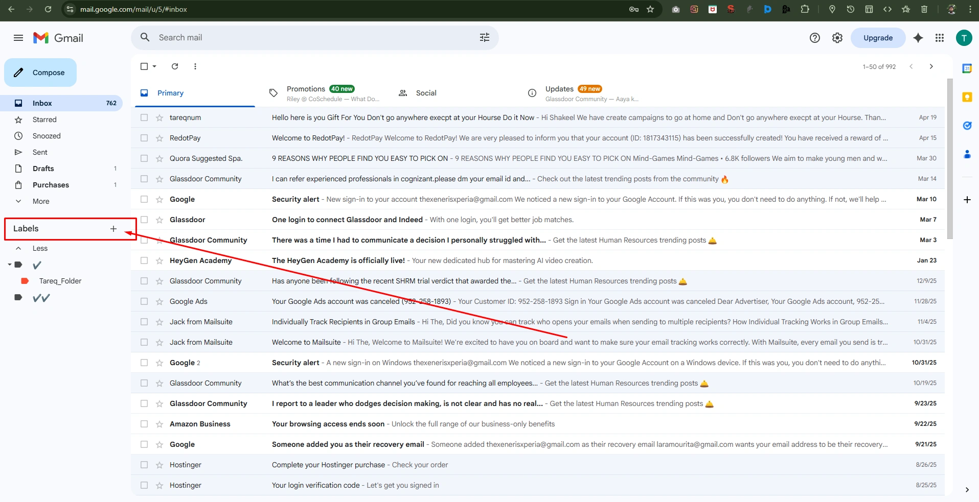The width and height of the screenshot is (979, 502).
Task: Bookmark this page with the star icon
Action: coord(650,9)
